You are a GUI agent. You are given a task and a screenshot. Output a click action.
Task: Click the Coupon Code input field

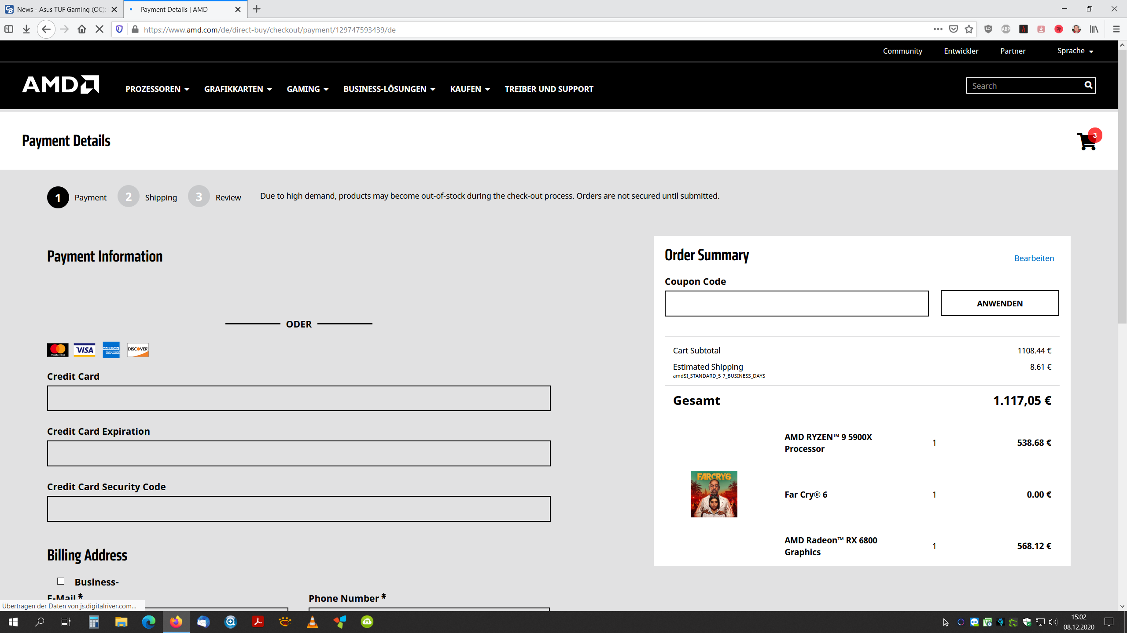(796, 303)
